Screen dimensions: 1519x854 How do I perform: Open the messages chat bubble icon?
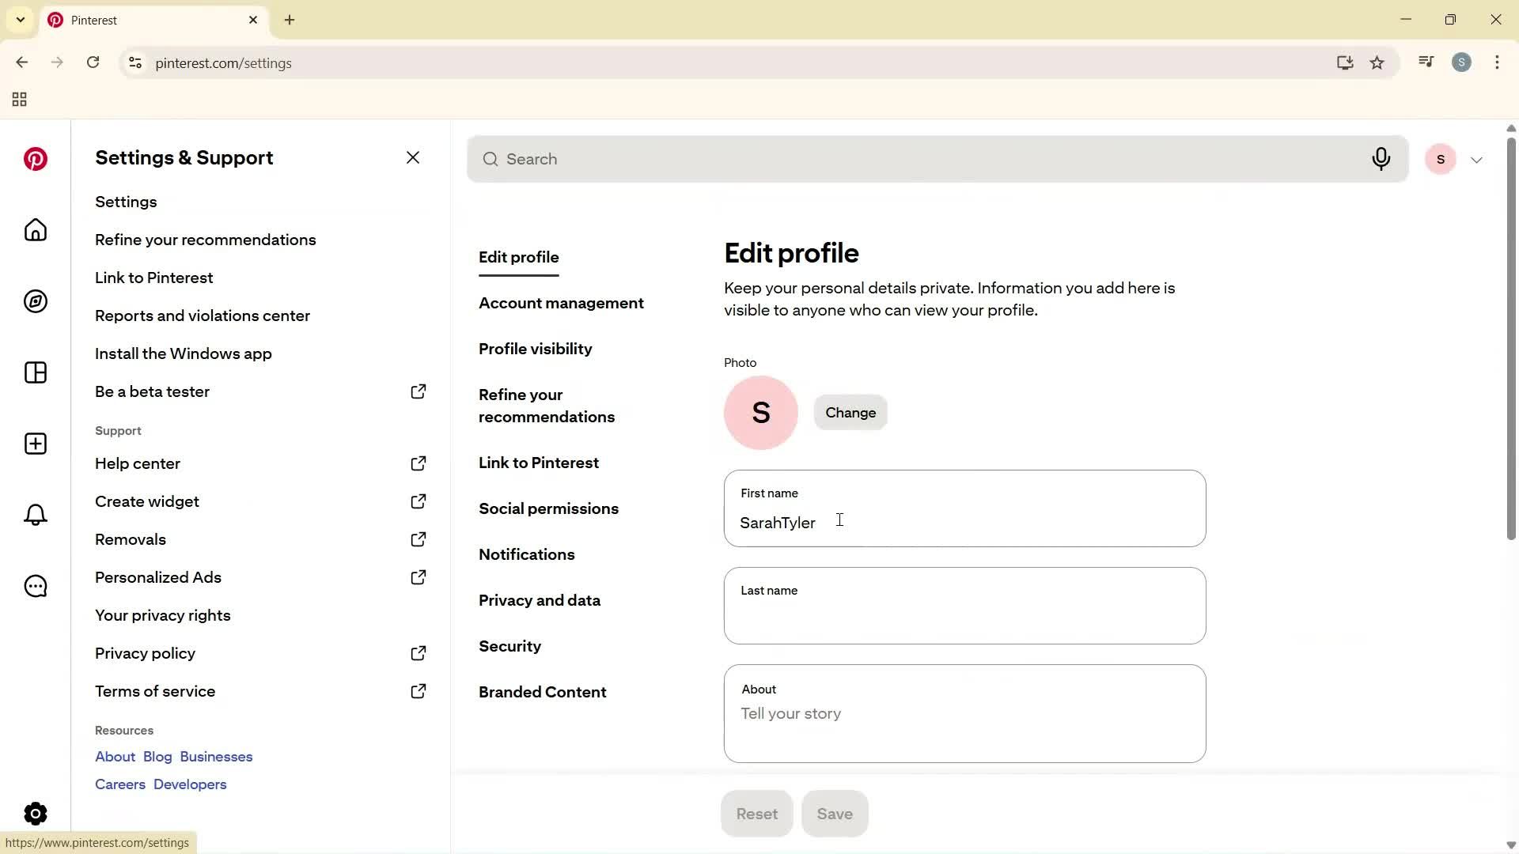point(36,586)
